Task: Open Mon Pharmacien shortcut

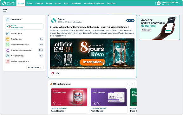Action: pyautogui.click(x=24, y=27)
